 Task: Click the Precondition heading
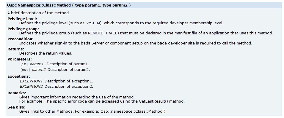(x=21, y=39)
